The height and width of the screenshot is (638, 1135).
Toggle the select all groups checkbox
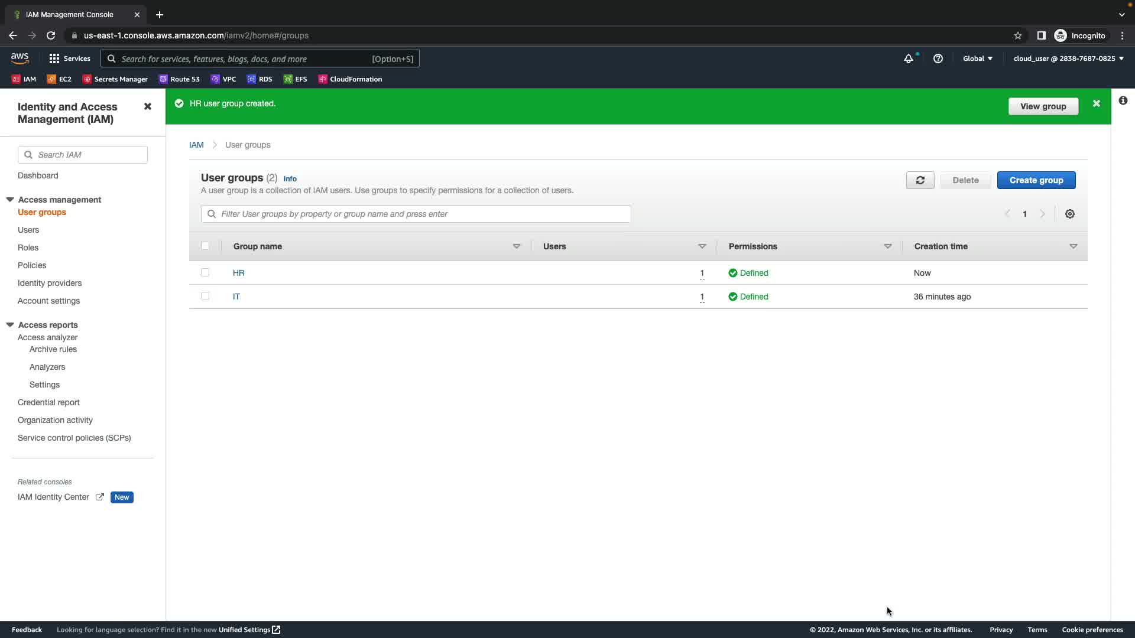[x=205, y=246]
